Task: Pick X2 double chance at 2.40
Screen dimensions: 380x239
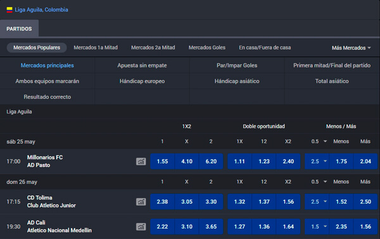Action: [x=288, y=162]
